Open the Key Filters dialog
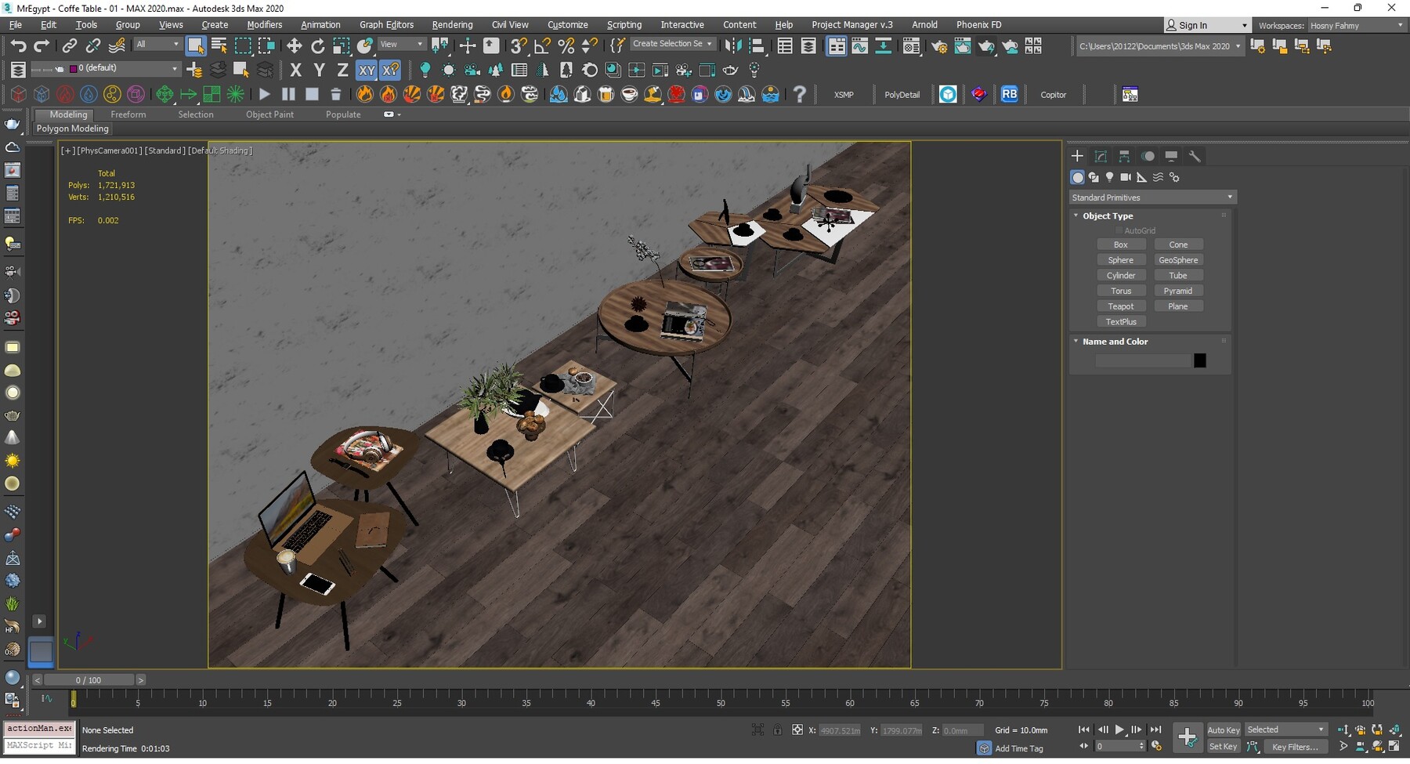The width and height of the screenshot is (1410, 764). click(x=1296, y=747)
